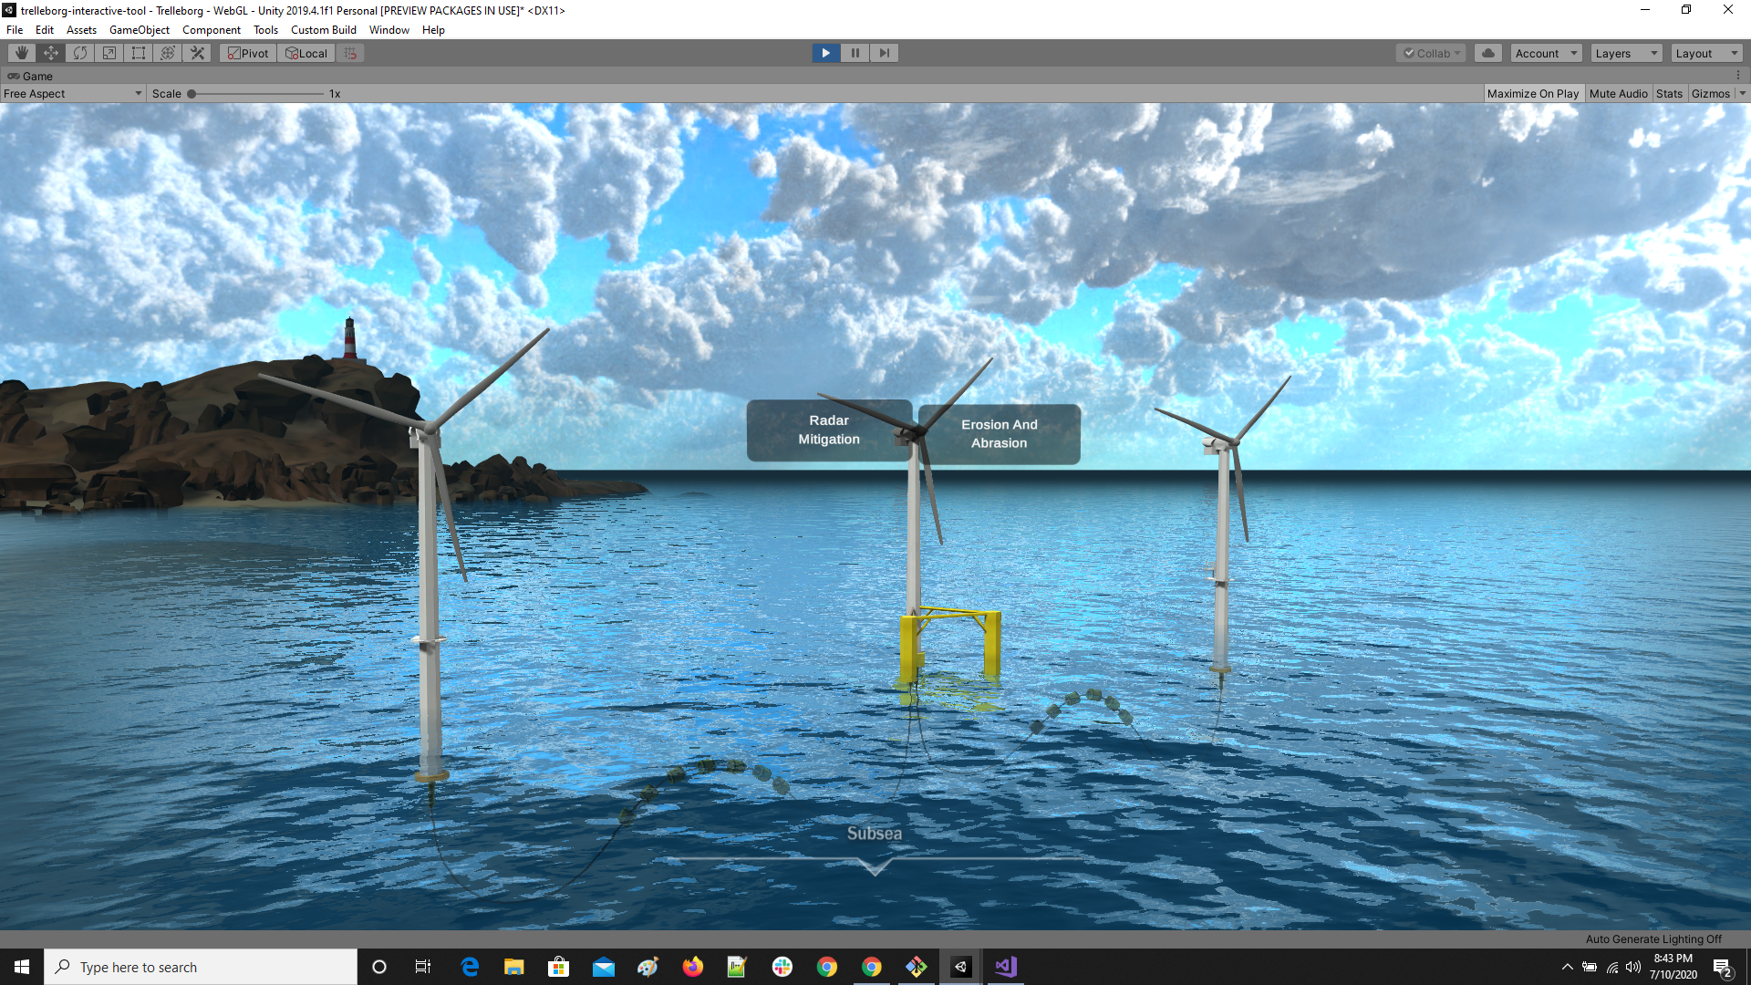
Task: Toggle Maximize On Play
Action: (1532, 93)
